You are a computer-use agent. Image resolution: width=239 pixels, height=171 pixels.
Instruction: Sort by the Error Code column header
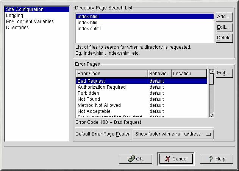click(x=112, y=74)
